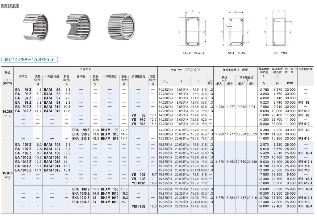Select model BA 95 Z in table
Viewport: 317px width, 220px height.
23,90
